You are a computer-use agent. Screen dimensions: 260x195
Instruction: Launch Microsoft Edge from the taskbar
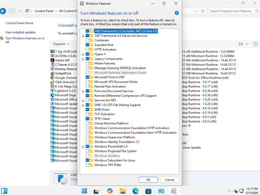pos(135,191)
